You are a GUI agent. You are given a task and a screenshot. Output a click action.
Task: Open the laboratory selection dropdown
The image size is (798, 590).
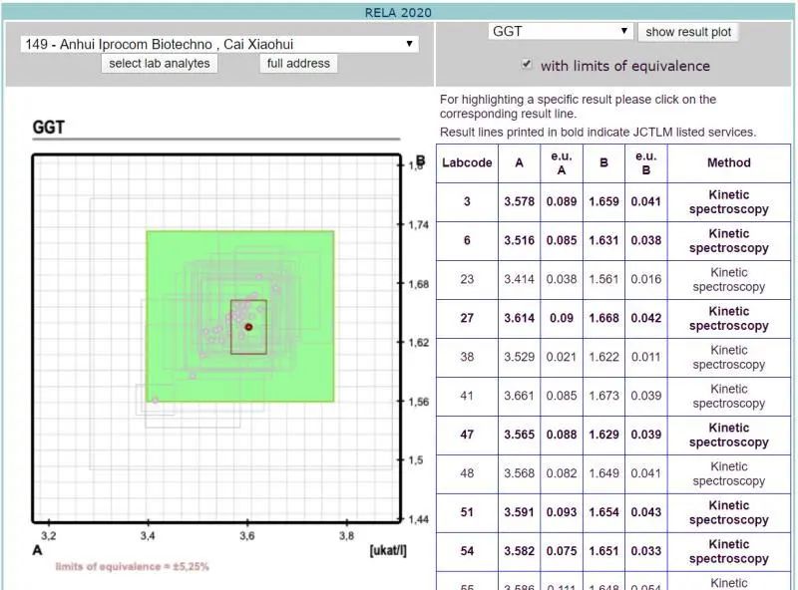tap(218, 44)
